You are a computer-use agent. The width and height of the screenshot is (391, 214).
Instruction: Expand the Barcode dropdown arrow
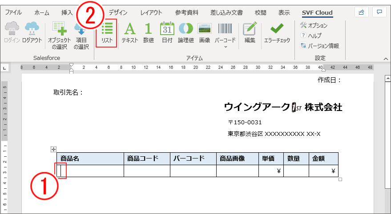tap(226, 47)
